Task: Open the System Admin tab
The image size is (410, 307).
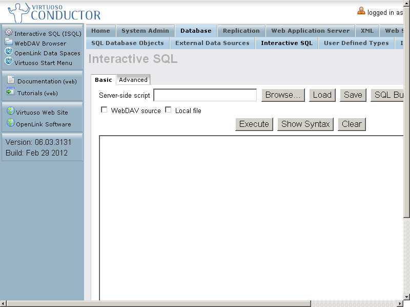Action: tap(145, 31)
